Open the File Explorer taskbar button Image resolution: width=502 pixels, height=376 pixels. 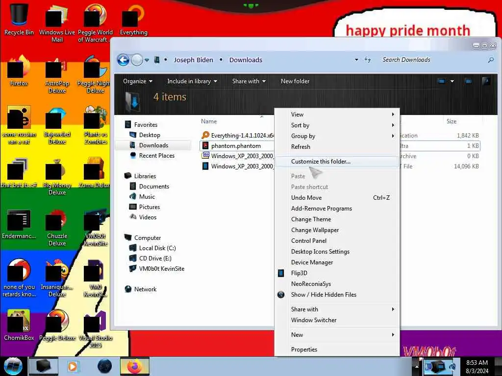pos(44,366)
